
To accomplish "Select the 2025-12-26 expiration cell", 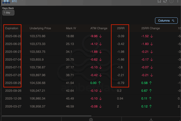I will pos(13,99).
